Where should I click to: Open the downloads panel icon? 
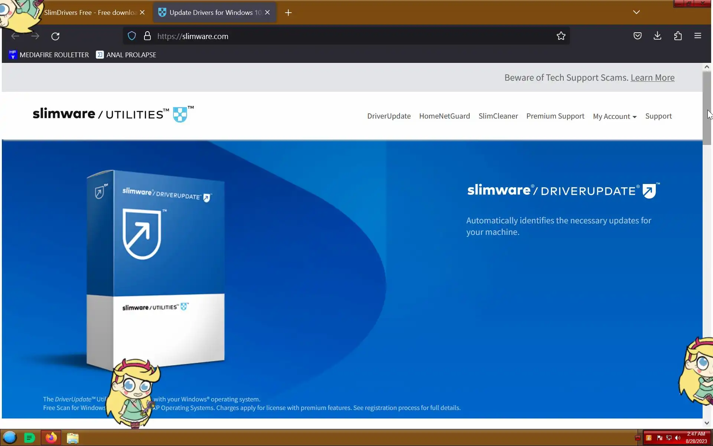point(657,36)
